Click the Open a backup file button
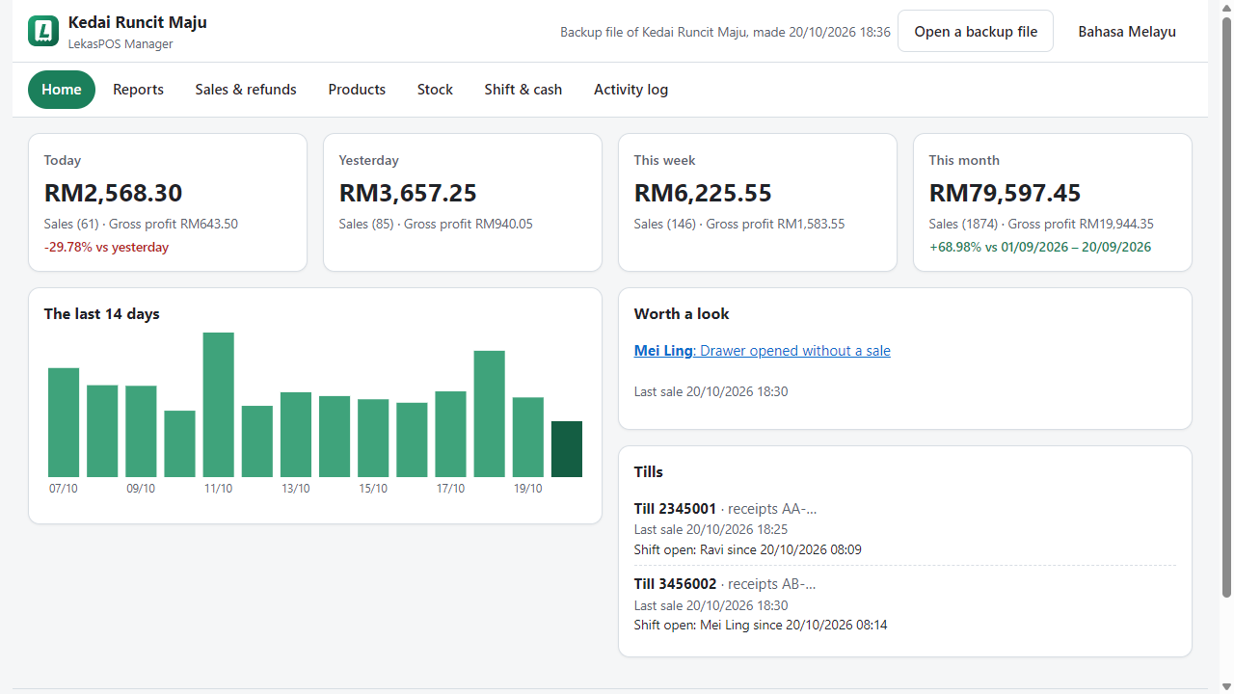 point(976,31)
